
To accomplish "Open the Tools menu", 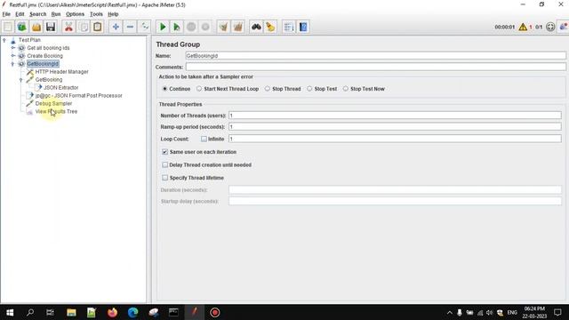I will pyautogui.click(x=96, y=14).
